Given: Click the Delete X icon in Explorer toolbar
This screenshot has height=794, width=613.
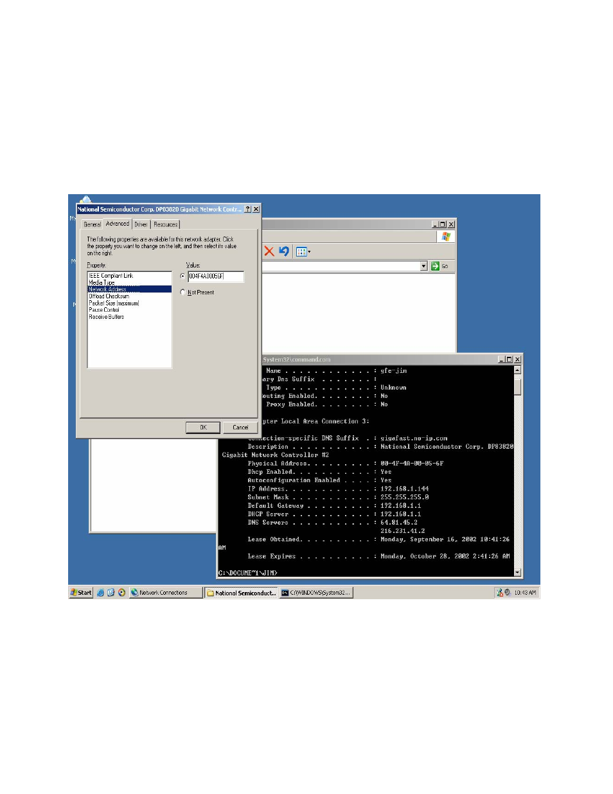Looking at the screenshot, I should click(x=269, y=251).
